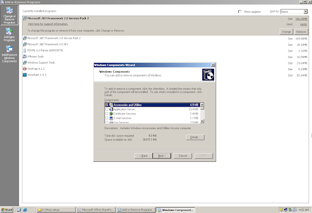Select E-mail Services row text
312x213 pixels.
pos(122,118)
